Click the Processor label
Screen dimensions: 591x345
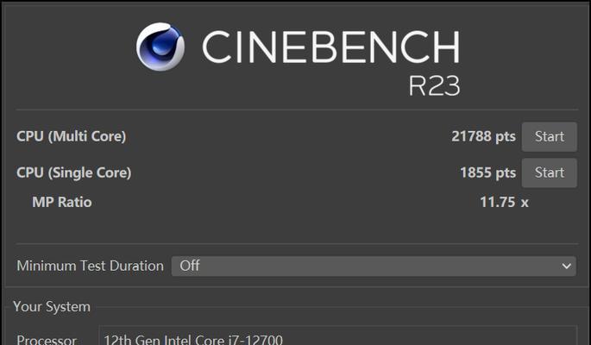47,339
